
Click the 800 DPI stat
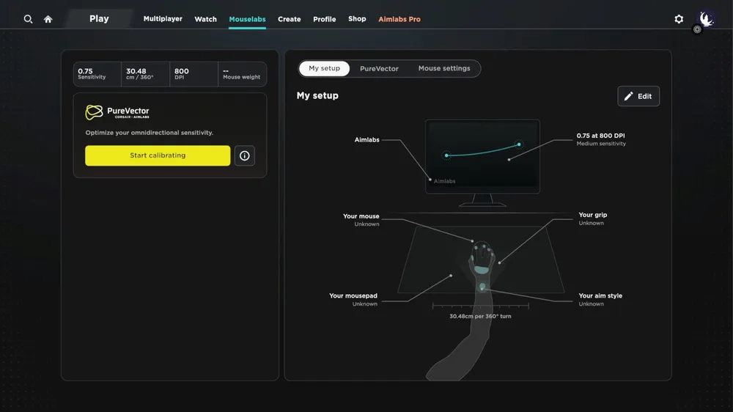(x=194, y=74)
